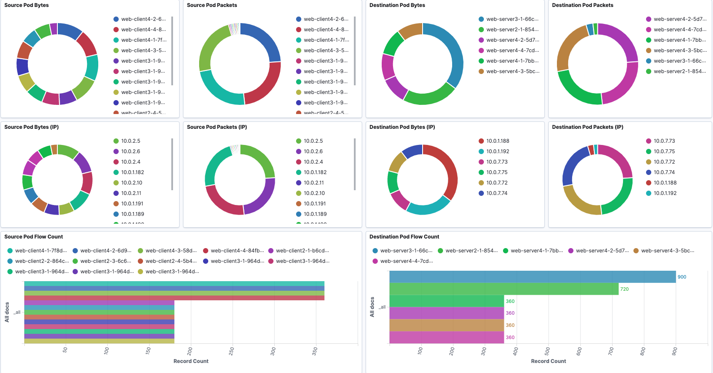Click web-client4-1-7f8d legend entry in Source Pod Flow Count
Screen dimensions: 713x373
point(37,251)
